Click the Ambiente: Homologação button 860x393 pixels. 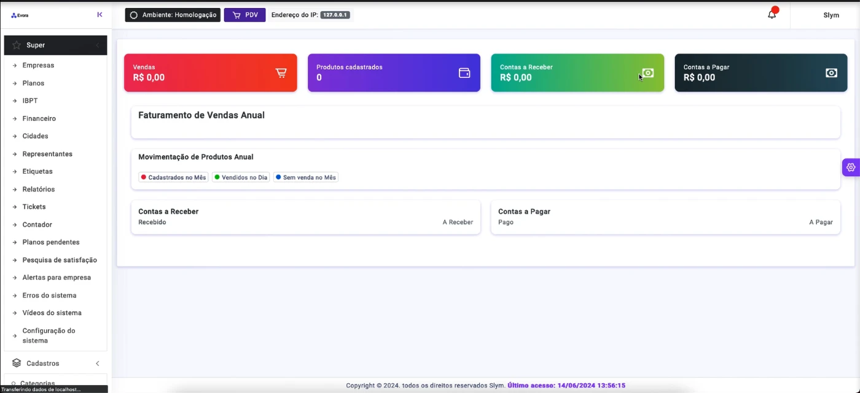(x=173, y=15)
